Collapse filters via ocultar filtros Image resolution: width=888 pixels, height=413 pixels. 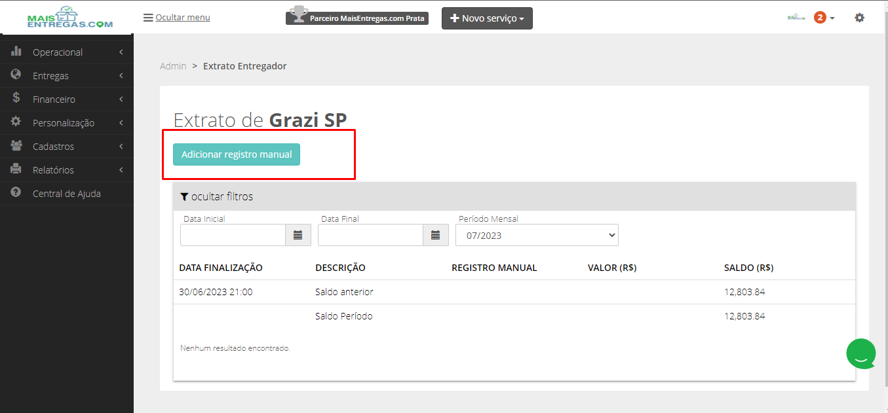(x=222, y=196)
